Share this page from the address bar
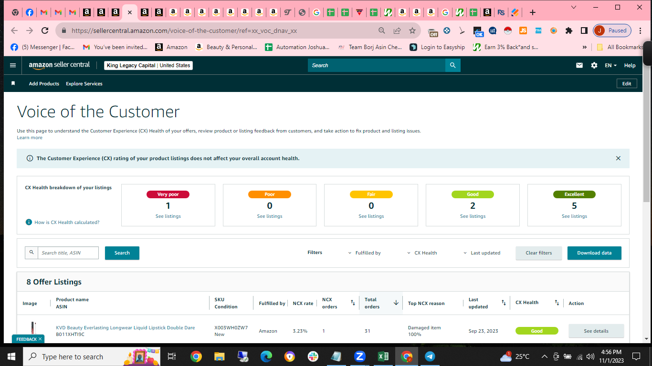This screenshot has height=366, width=652. click(397, 30)
